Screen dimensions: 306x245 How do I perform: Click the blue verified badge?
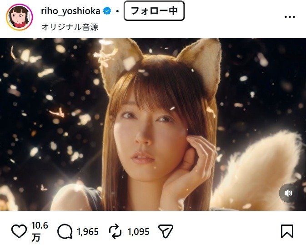pyautogui.click(x=107, y=11)
